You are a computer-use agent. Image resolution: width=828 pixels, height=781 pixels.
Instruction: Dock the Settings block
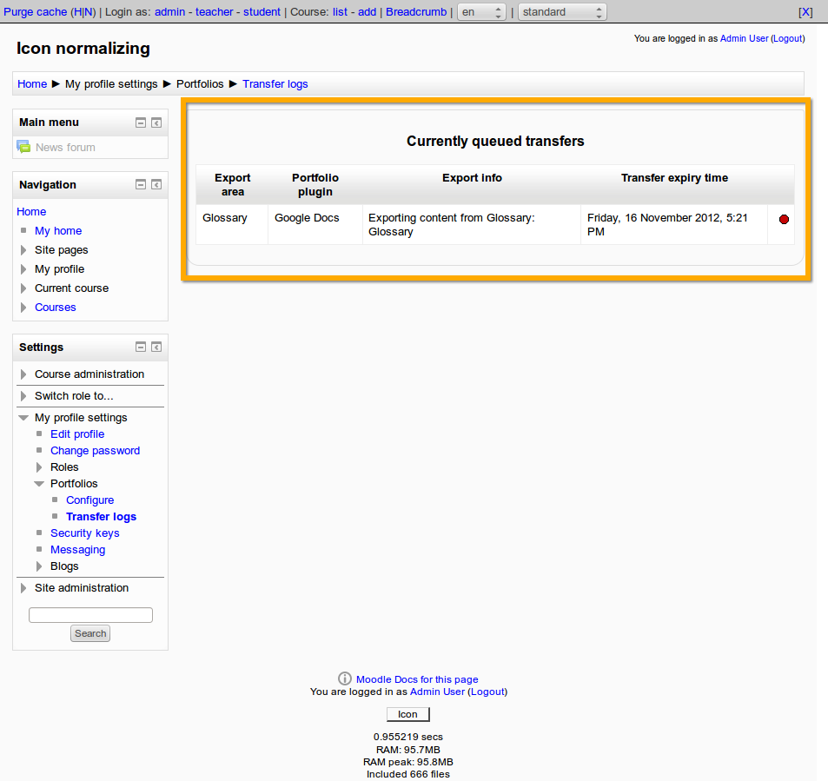pos(156,347)
